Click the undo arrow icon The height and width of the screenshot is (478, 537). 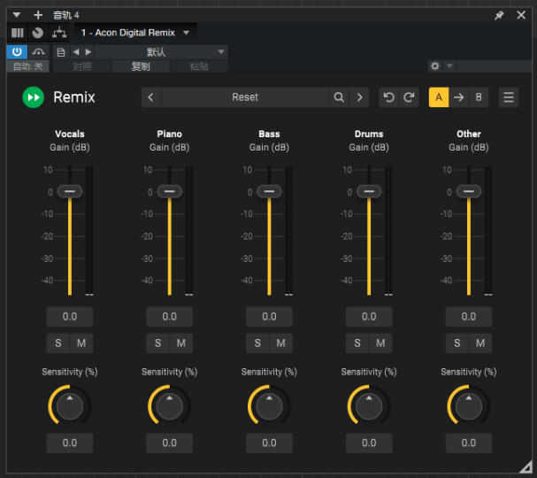pyautogui.click(x=388, y=97)
